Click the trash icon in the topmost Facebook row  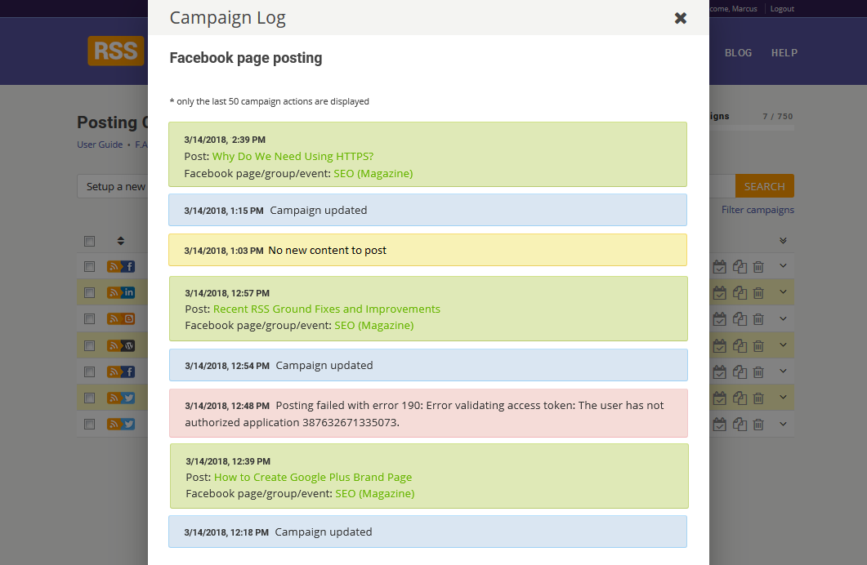[758, 267]
